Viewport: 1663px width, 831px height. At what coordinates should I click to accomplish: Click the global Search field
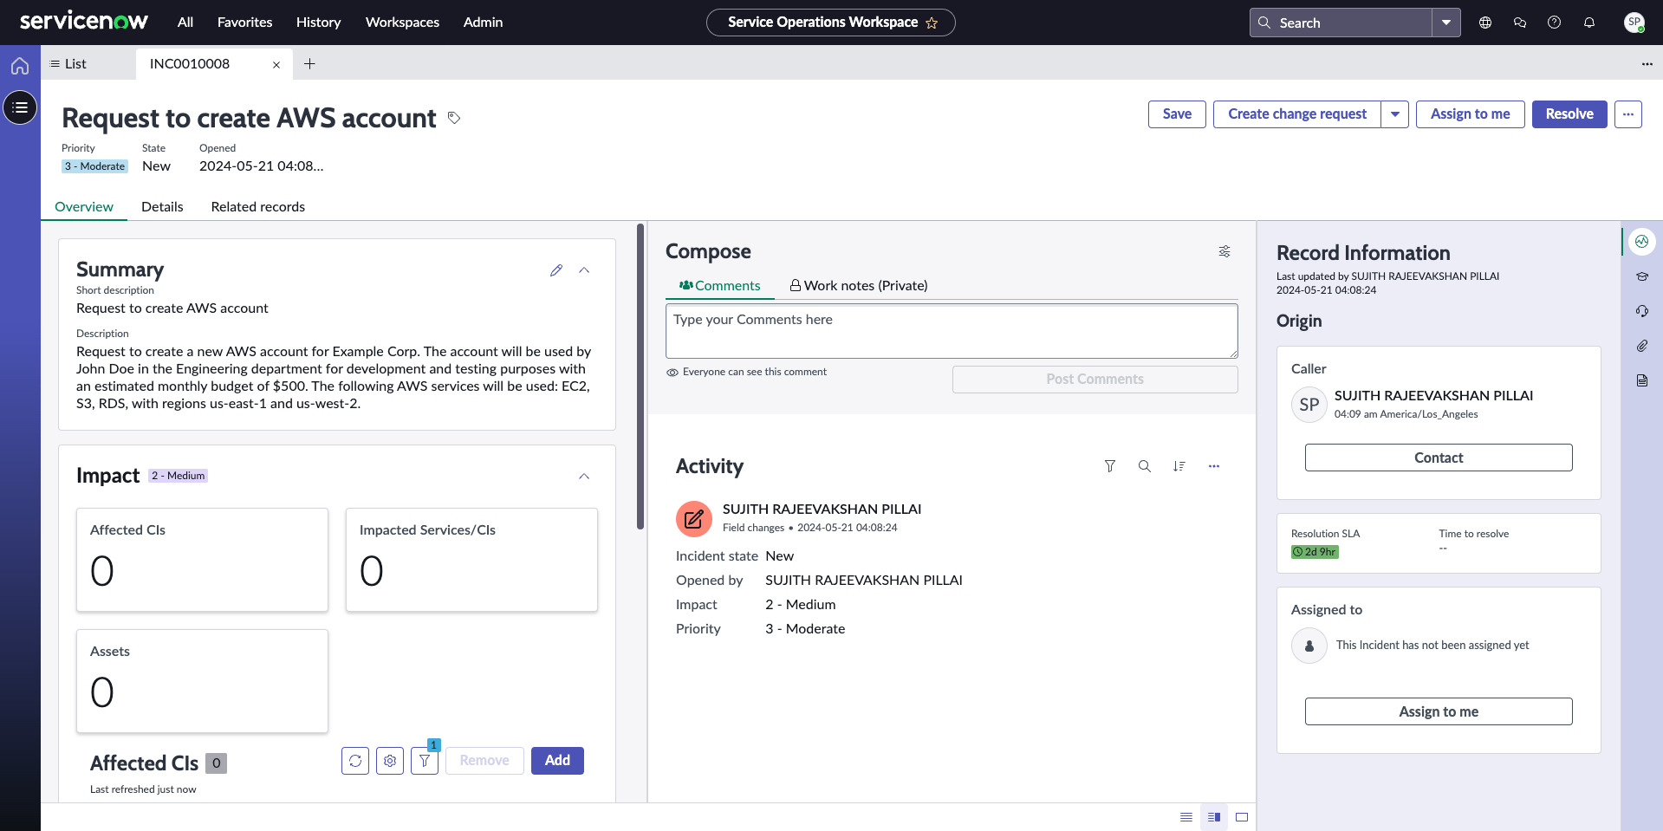point(1341,23)
